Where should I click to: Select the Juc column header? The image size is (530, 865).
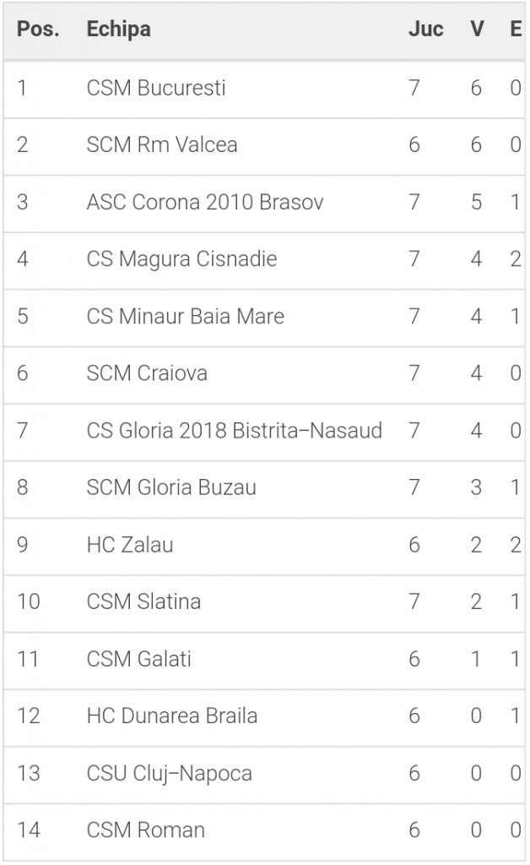coord(426,30)
